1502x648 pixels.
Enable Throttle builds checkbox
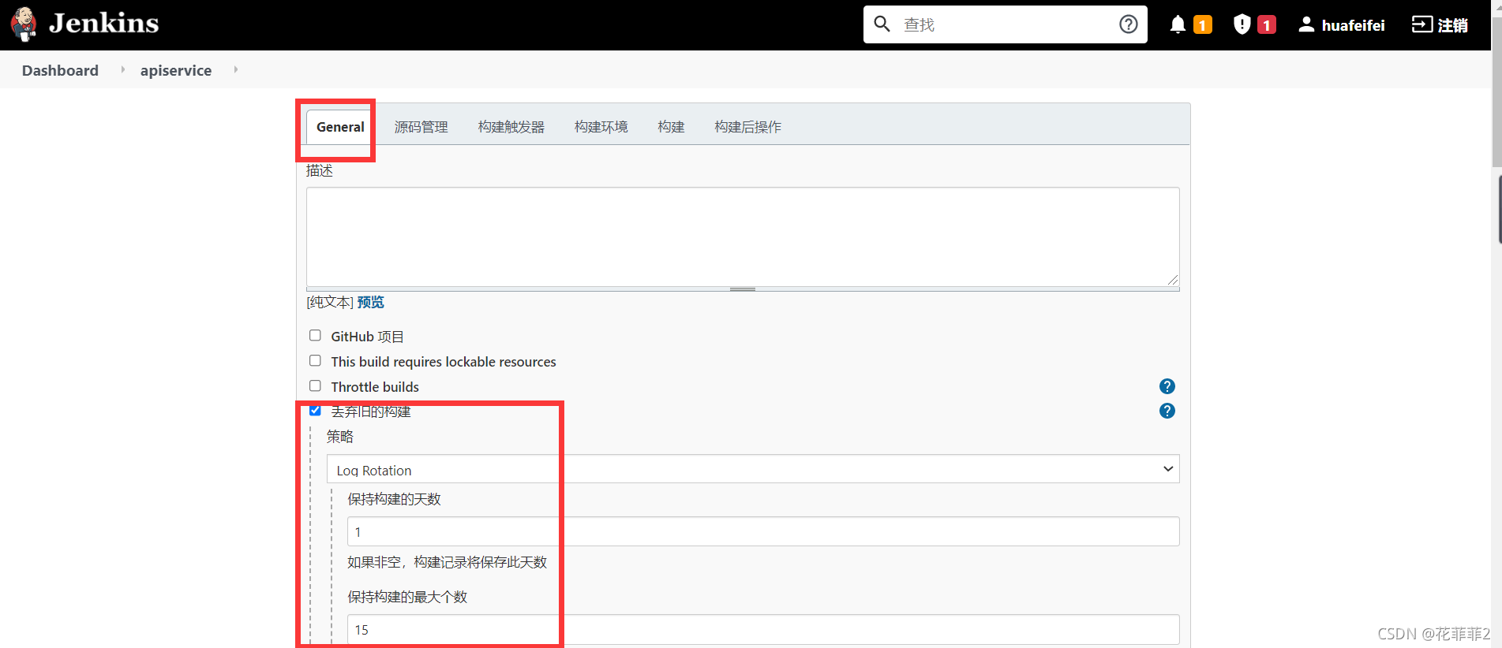click(x=315, y=385)
